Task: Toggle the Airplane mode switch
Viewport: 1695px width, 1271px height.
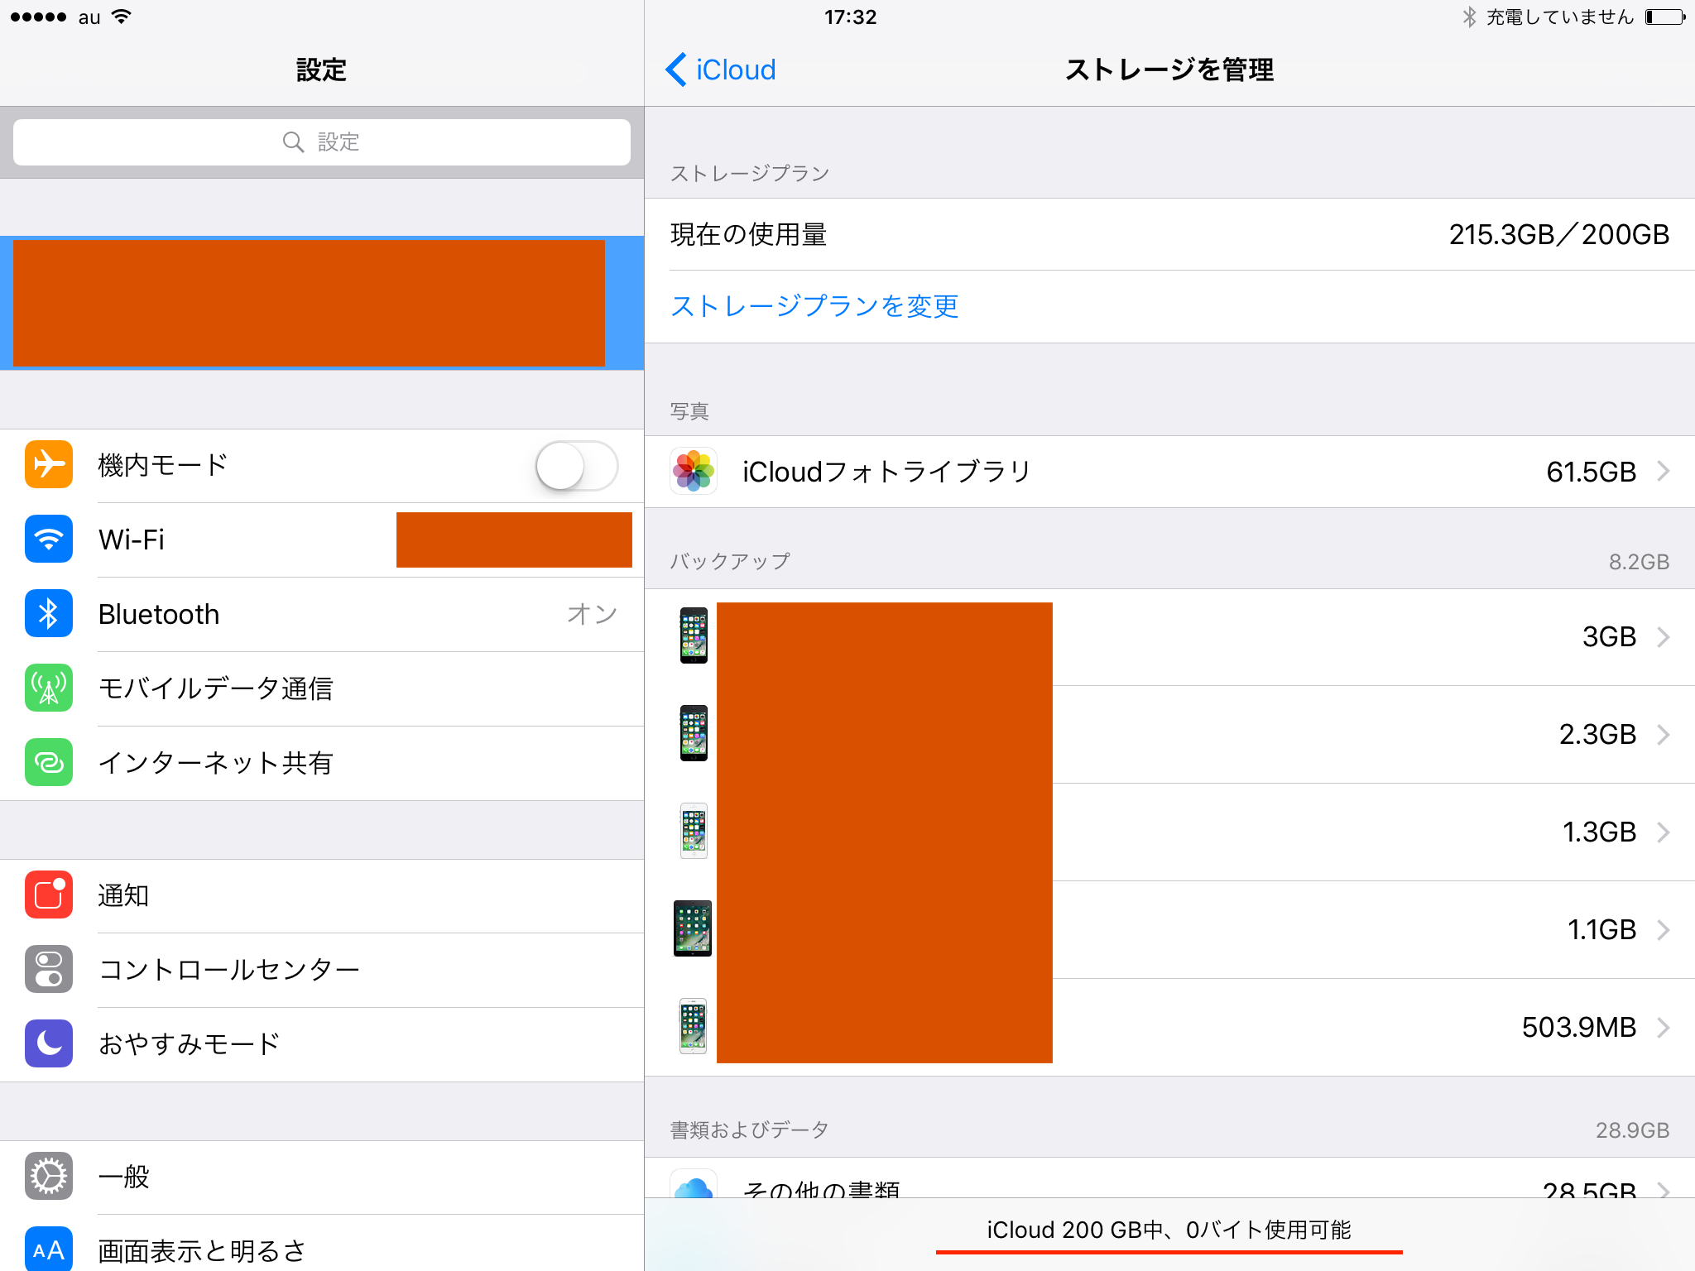Action: point(577,466)
